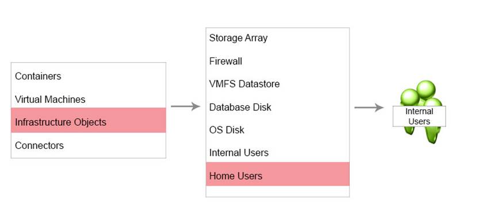Image resolution: width=483 pixels, height=223 pixels.
Task: Click the right green user figure's head
Action: pyautogui.click(x=435, y=102)
